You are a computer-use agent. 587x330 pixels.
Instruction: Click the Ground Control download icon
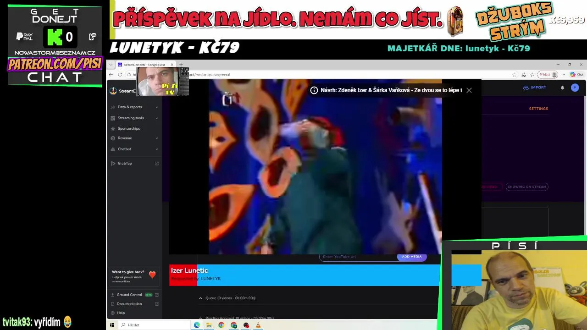click(x=113, y=295)
